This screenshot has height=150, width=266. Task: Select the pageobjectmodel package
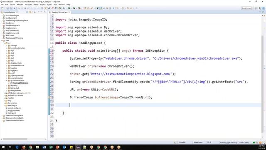click(x=17, y=75)
